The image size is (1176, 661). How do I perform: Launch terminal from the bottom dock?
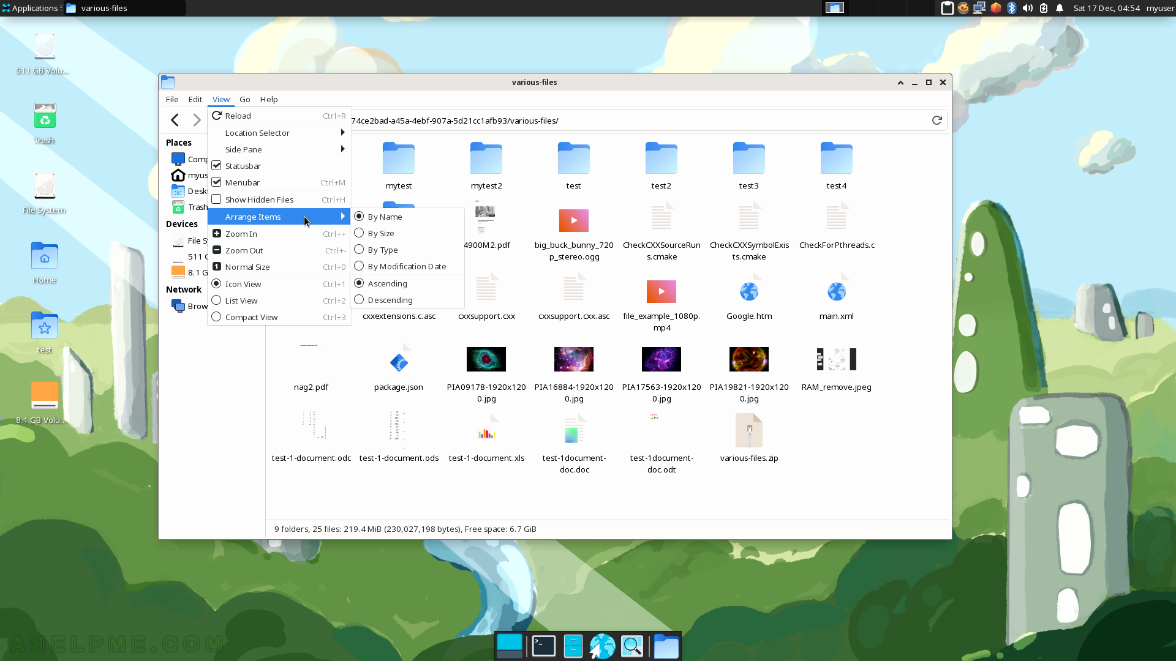click(543, 646)
